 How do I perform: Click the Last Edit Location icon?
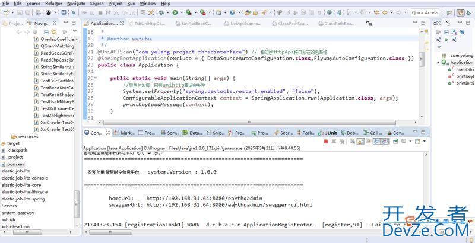pyautogui.click(x=376, y=12)
